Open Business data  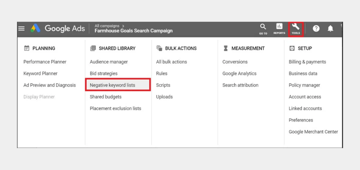point(303,74)
